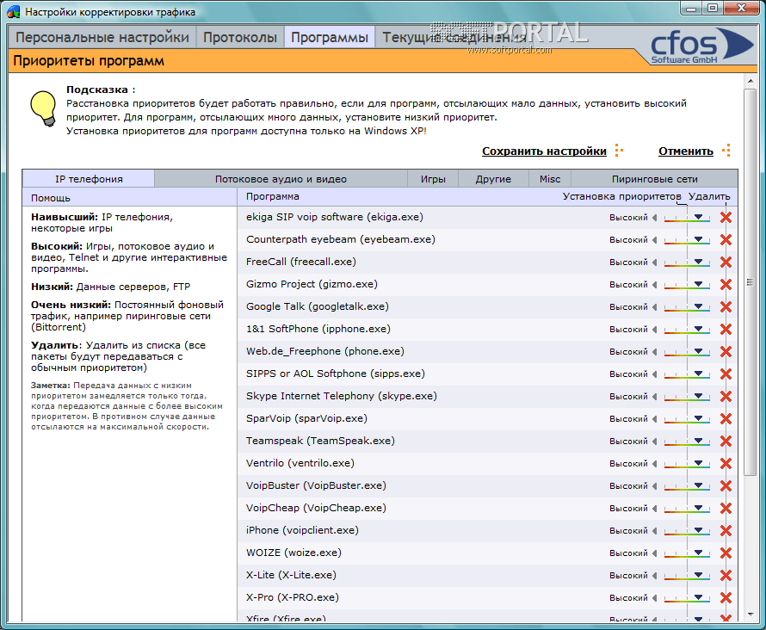
Task: Click the cFos Software GmbH logo
Action: [x=701, y=46]
